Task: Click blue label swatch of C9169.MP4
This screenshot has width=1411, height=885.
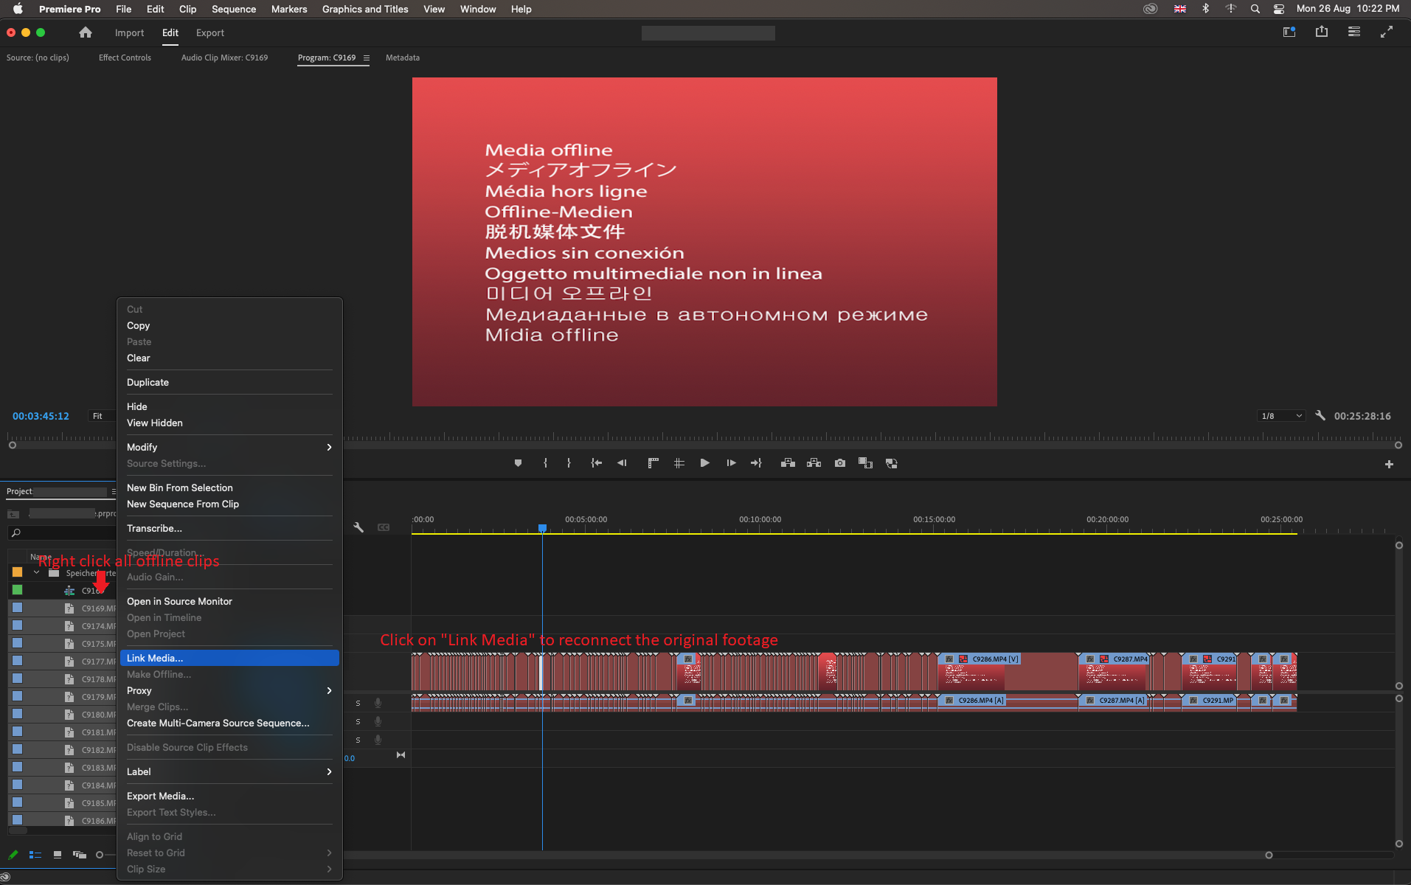Action: point(17,608)
